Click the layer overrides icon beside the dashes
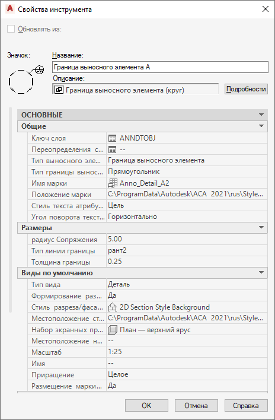The height and width of the screenshot is (420, 275). pyautogui.click(x=113, y=149)
